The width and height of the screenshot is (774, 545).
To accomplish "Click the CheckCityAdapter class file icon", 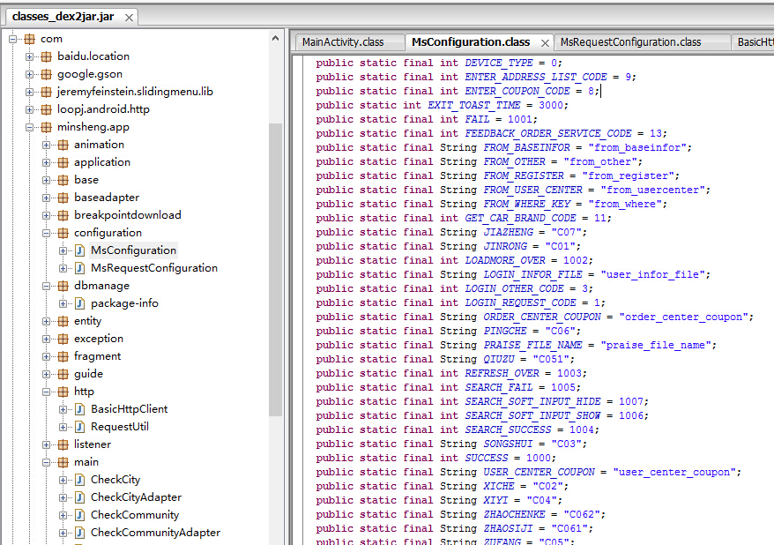I will [80, 497].
